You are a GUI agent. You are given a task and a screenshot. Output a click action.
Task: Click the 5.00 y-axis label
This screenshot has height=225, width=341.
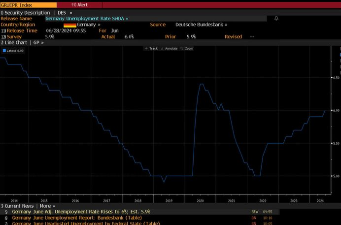coord(336,176)
